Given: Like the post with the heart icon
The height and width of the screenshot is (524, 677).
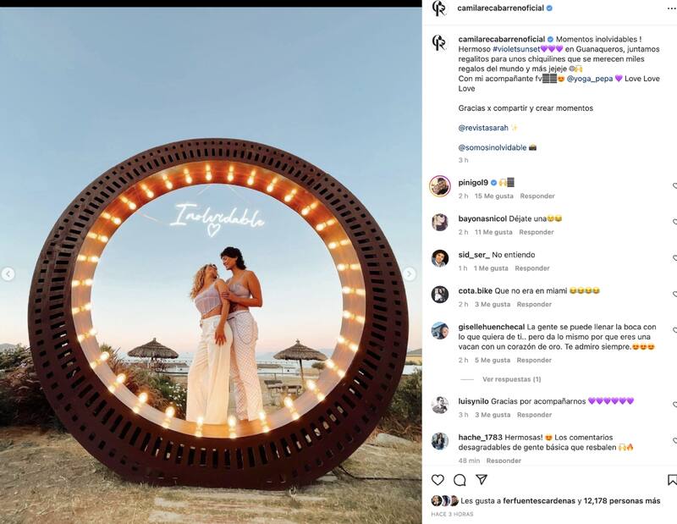Looking at the screenshot, I should 438,480.
